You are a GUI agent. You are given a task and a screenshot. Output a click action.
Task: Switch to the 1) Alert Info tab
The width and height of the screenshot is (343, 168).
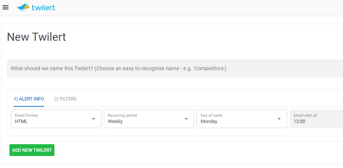(x=29, y=99)
